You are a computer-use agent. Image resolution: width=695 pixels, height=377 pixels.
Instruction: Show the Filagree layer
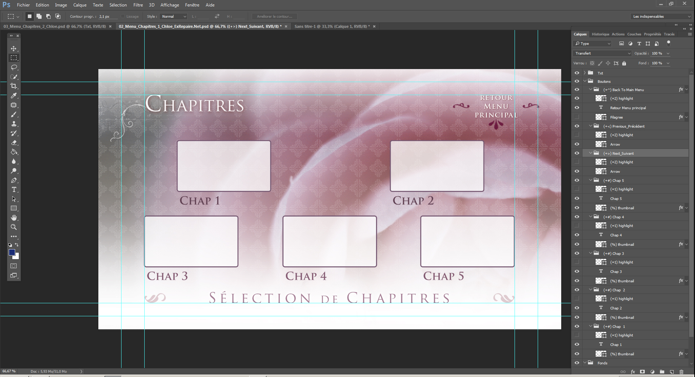pyautogui.click(x=577, y=117)
